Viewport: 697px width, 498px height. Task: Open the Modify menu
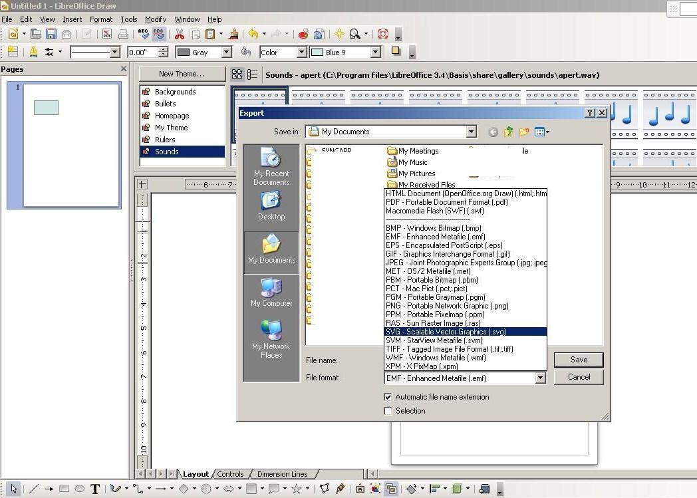(x=156, y=19)
